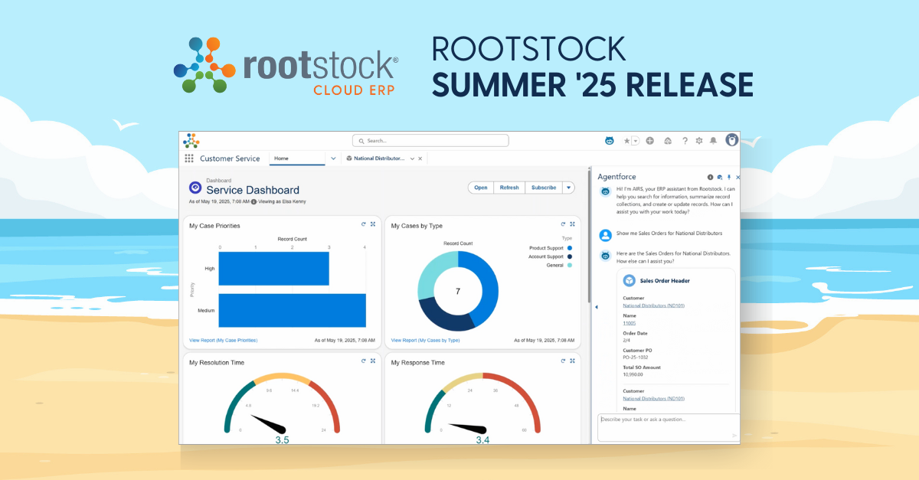Expand the My Cases by Type card
This screenshot has width=919, height=480.
(572, 224)
